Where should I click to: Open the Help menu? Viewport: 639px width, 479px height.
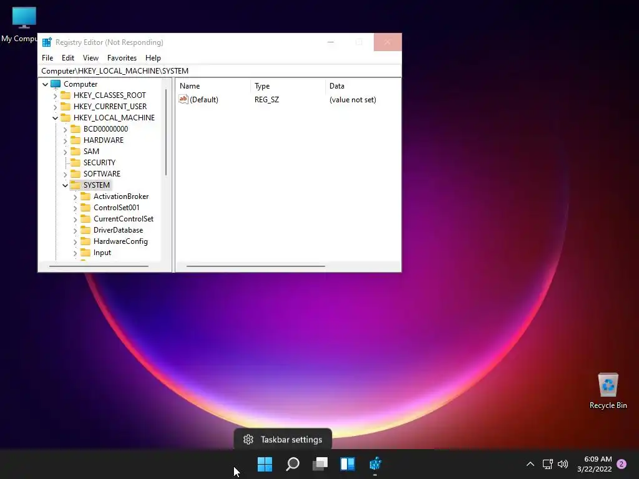(154, 58)
